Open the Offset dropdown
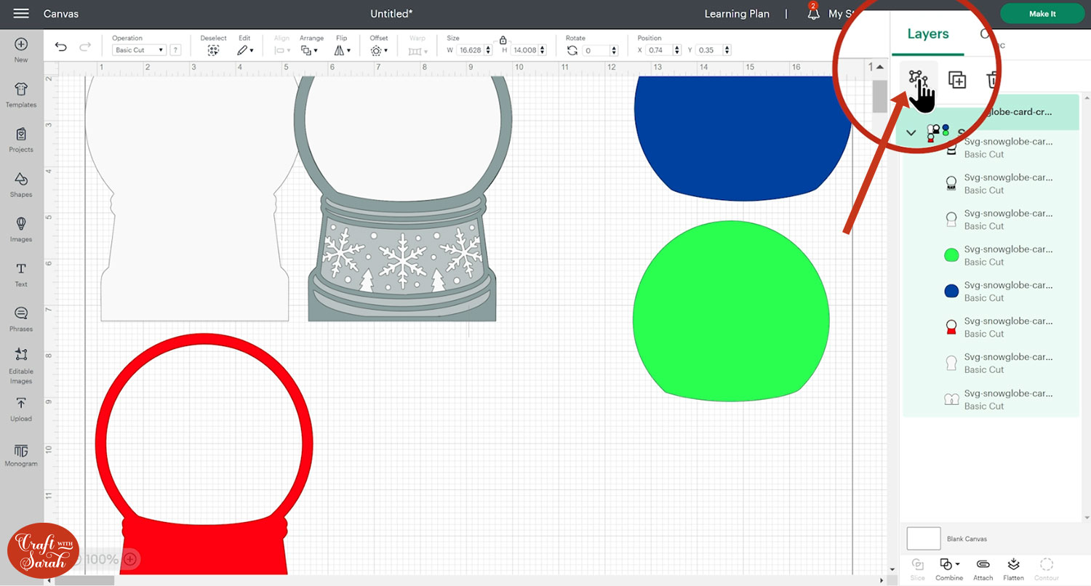 point(378,50)
